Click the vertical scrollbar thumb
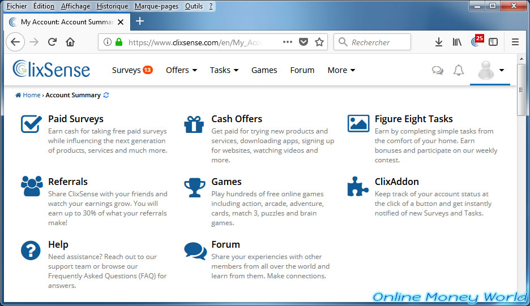The width and height of the screenshot is (530, 306). click(522, 90)
